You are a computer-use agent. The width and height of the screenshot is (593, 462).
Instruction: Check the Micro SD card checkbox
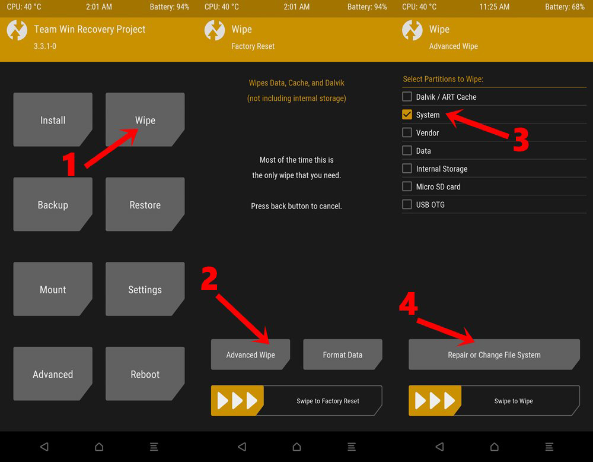coord(407,186)
